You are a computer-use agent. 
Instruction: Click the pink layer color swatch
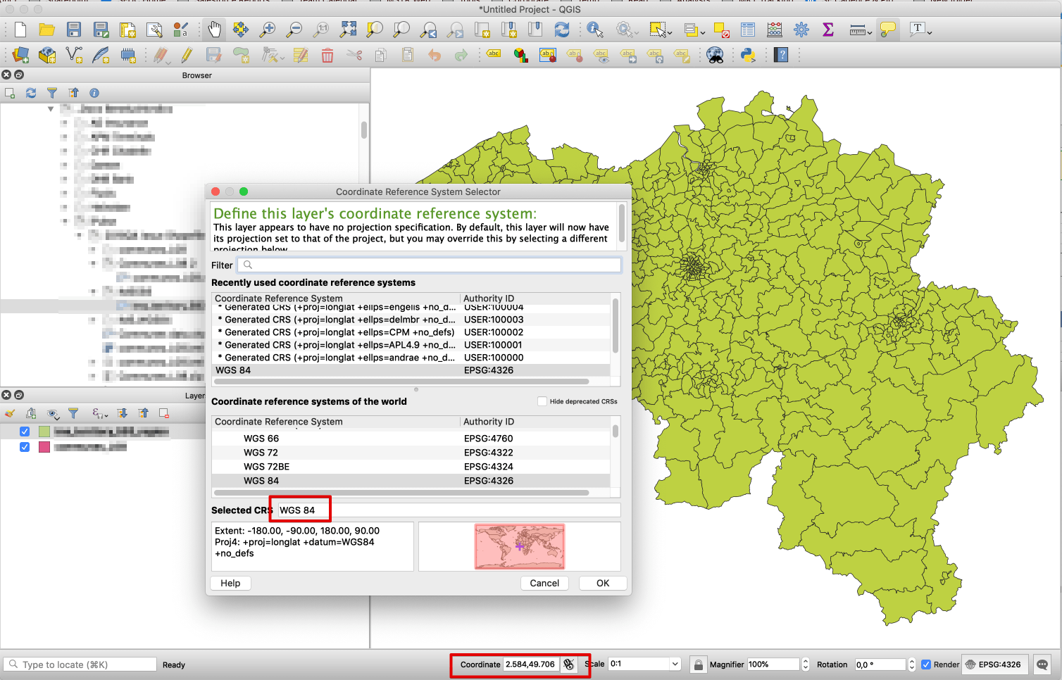pos(44,447)
